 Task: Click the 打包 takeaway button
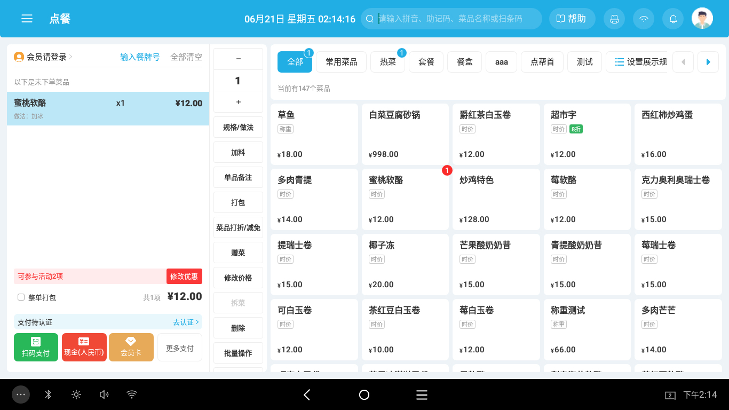(x=238, y=202)
